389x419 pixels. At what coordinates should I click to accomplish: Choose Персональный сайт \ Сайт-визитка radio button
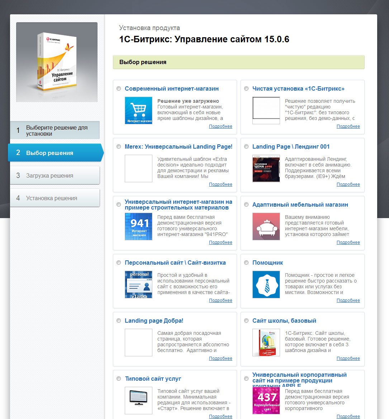click(x=119, y=263)
